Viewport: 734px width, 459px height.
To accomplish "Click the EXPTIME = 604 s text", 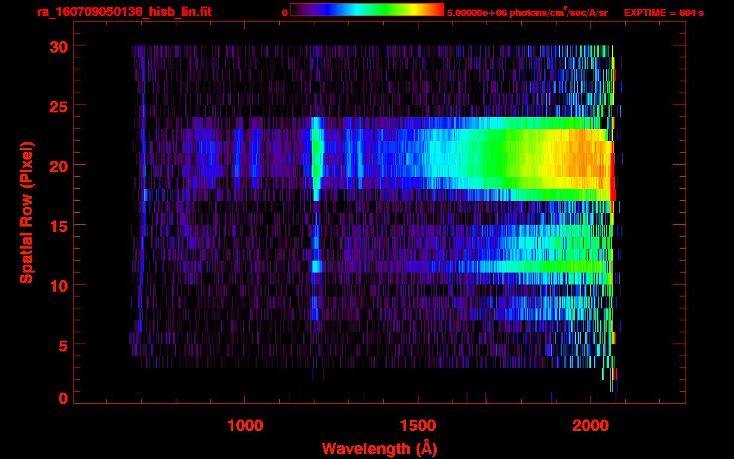I will tap(663, 13).
